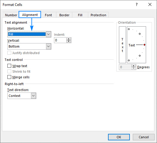The image size is (157, 143).
Task: Enable the Wrap text checkbox
Action: (9, 66)
